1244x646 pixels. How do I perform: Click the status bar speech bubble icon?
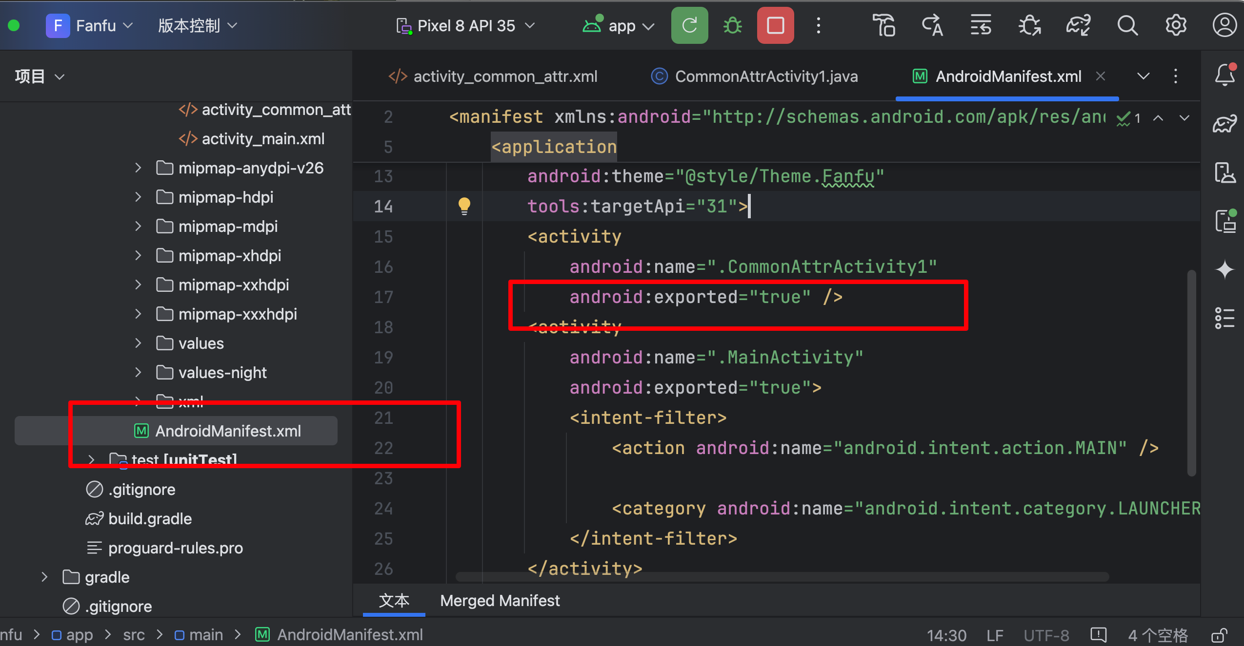[1099, 635]
